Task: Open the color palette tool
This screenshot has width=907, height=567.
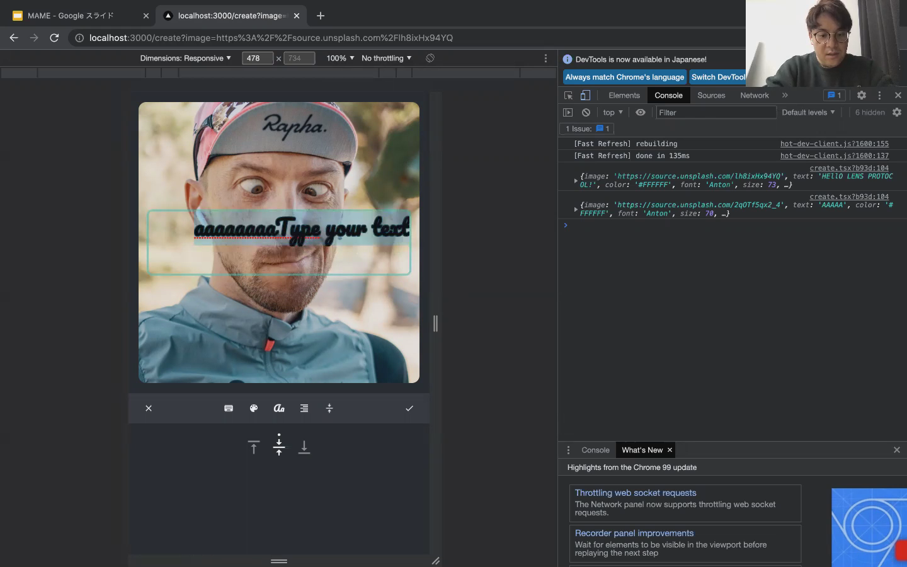Action: pyautogui.click(x=254, y=408)
